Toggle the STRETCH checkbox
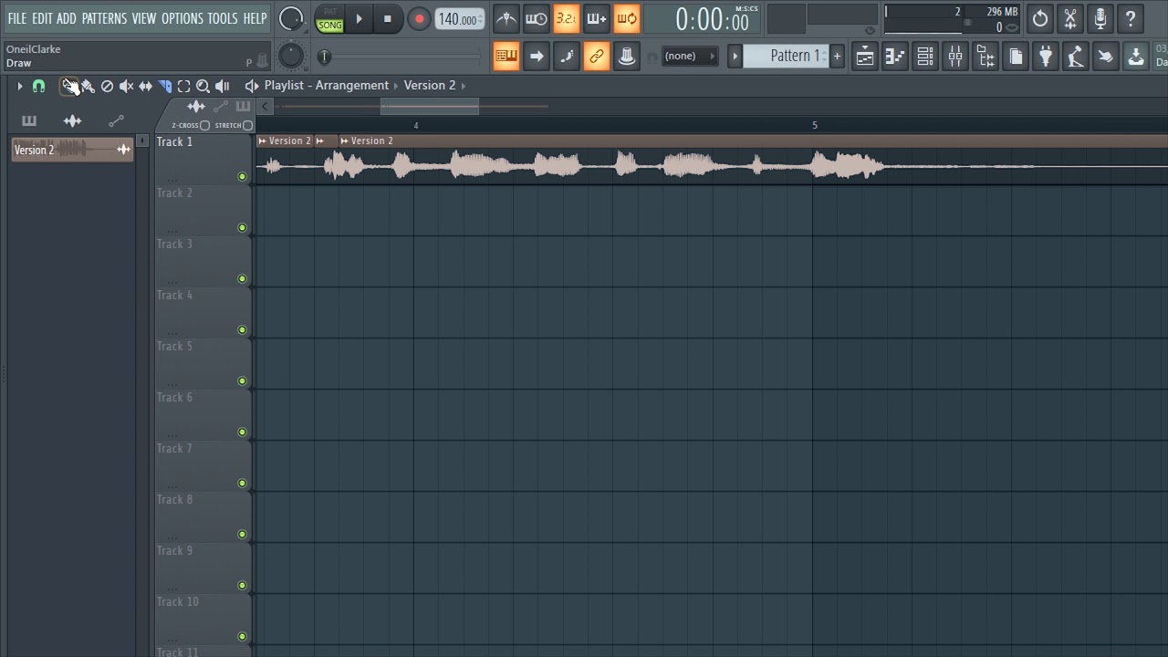This screenshot has height=657, width=1168. tap(247, 125)
